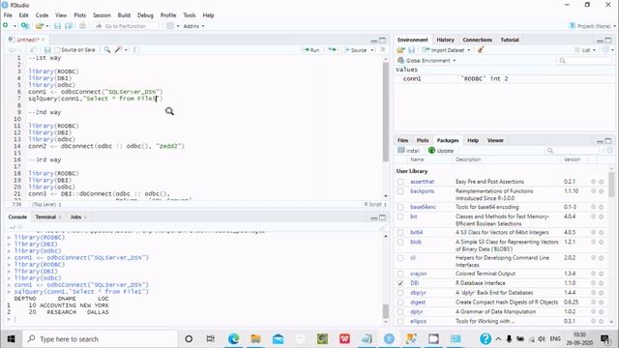Expand the Import Dataset dropdown
The height and width of the screenshot is (348, 619).
pyautogui.click(x=446, y=50)
